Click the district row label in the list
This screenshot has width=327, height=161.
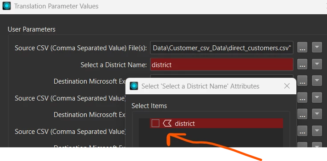(x=185, y=124)
